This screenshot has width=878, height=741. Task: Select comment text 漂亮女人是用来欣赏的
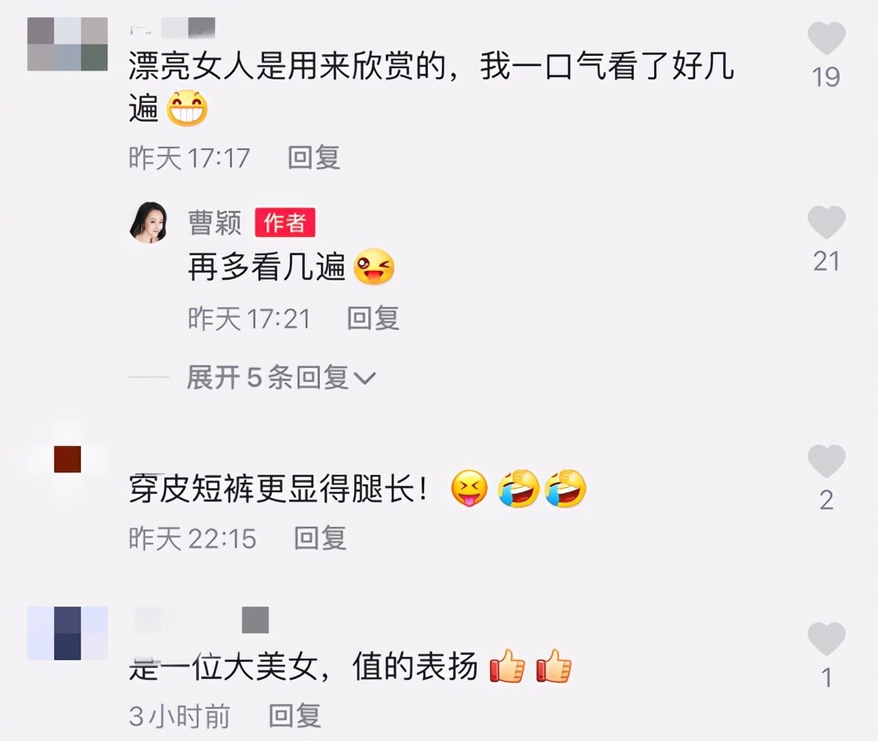pos(287,66)
